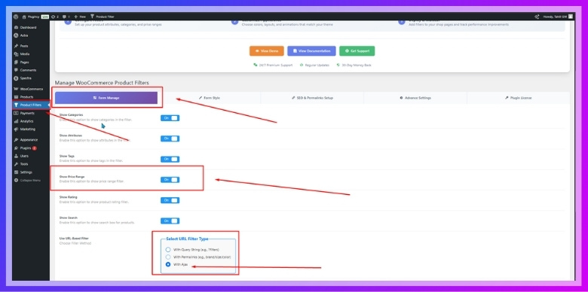
Task: Switch to the Form Style tab
Action: click(x=210, y=98)
